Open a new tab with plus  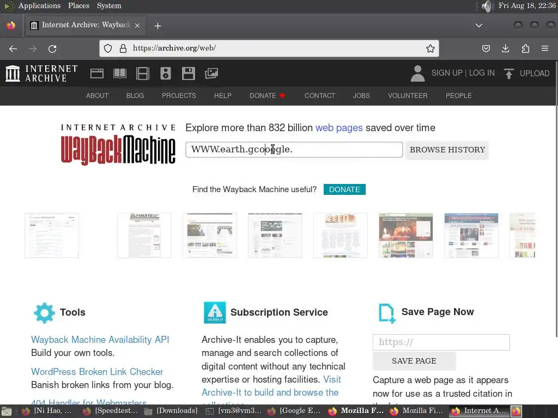tap(157, 26)
